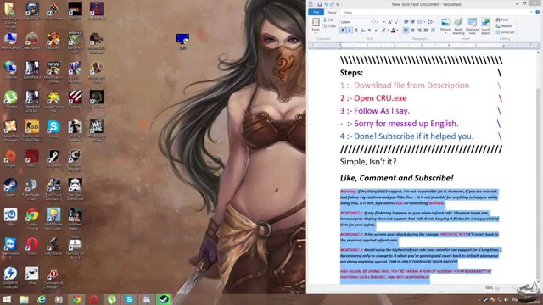Open text highlight color dropdown arrow

[388, 30]
